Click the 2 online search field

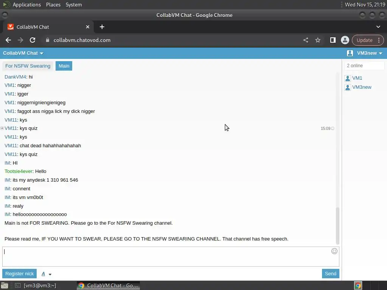[364, 66]
